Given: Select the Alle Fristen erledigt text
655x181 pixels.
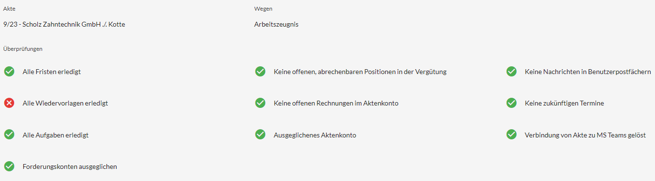Looking at the screenshot, I should point(52,72).
